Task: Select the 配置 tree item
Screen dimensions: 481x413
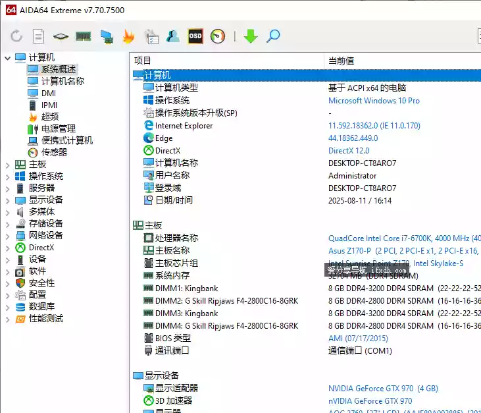Action: point(31,295)
